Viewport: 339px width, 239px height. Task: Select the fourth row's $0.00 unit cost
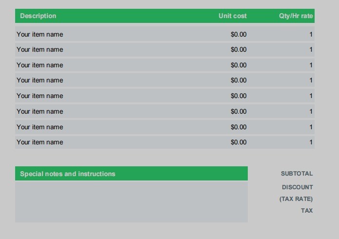pos(239,80)
